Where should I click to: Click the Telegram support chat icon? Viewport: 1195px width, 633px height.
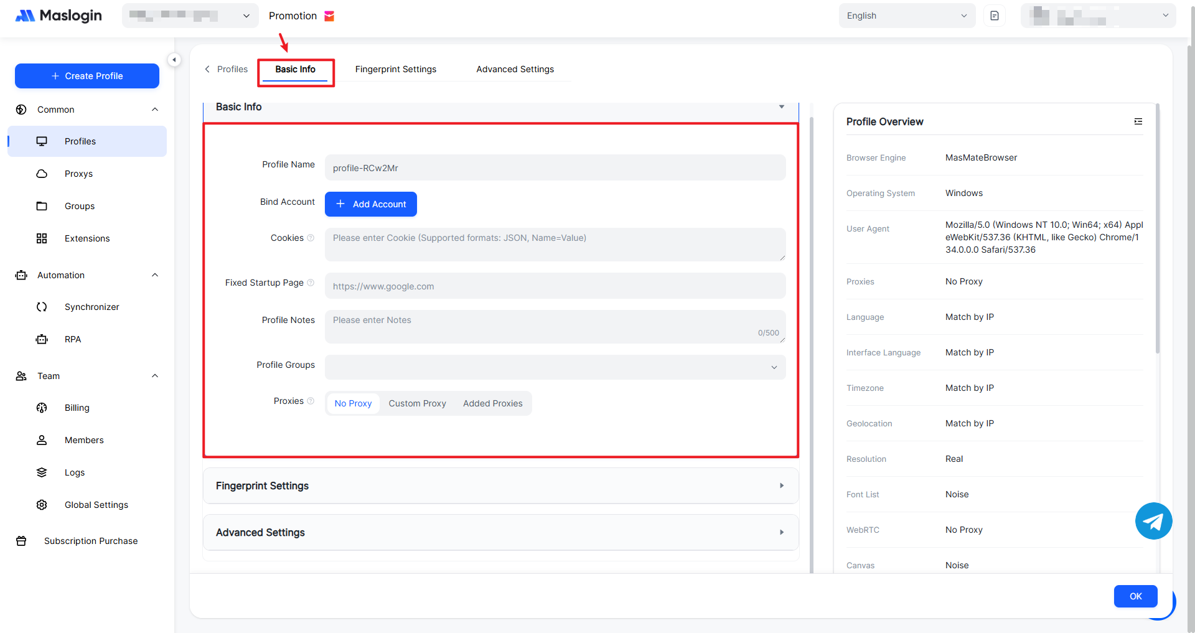point(1153,521)
